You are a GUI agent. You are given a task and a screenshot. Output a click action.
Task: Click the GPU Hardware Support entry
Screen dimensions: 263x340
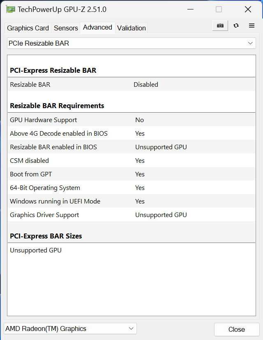tap(131, 120)
